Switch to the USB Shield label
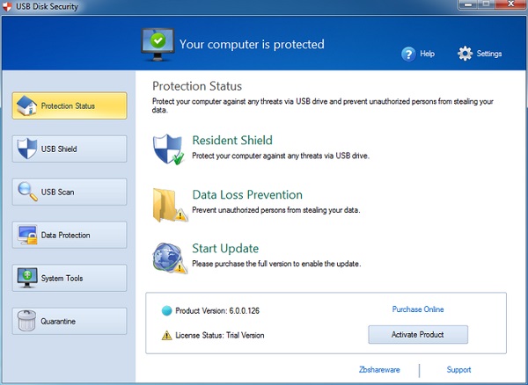The height and width of the screenshot is (385, 528). (59, 149)
